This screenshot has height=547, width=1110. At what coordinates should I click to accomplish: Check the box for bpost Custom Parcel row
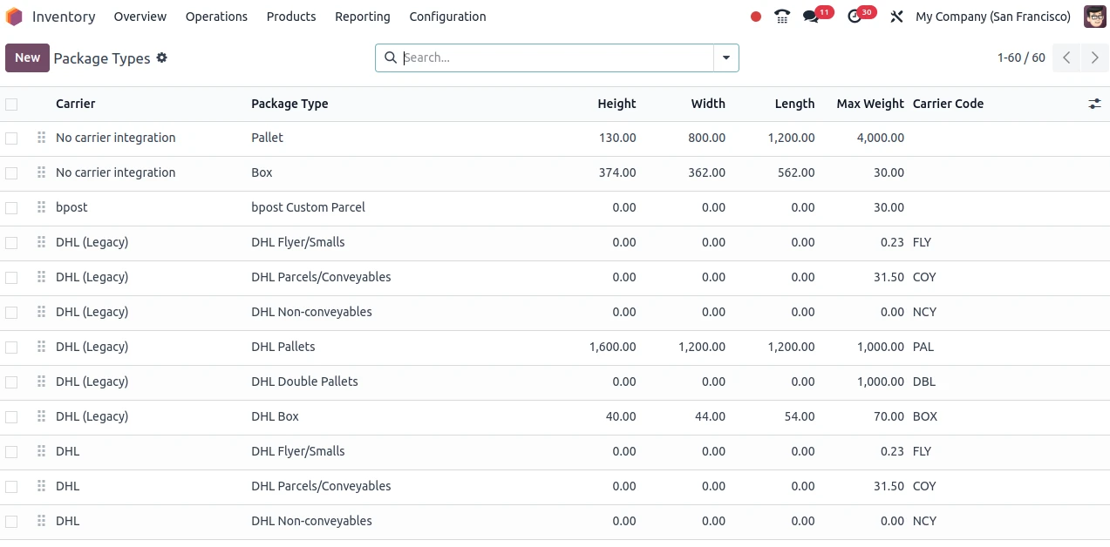[11, 208]
